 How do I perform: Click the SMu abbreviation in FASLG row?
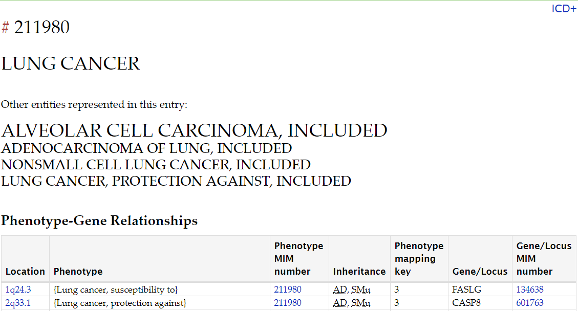[360, 290]
